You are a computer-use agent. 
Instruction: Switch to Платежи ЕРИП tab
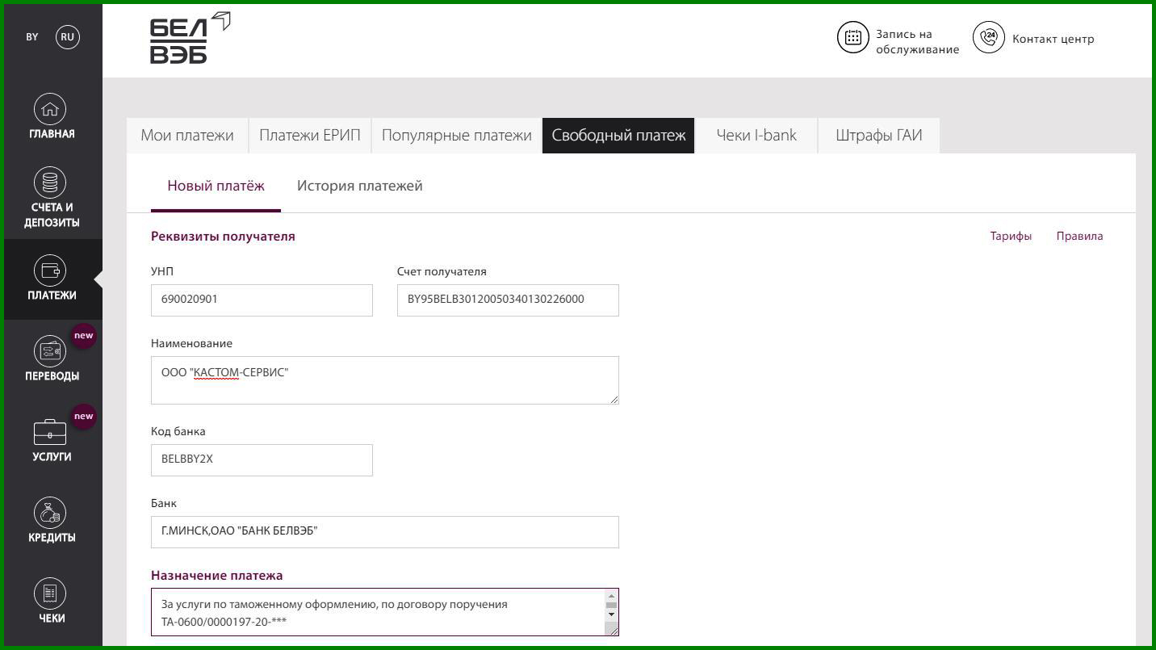[x=310, y=135]
